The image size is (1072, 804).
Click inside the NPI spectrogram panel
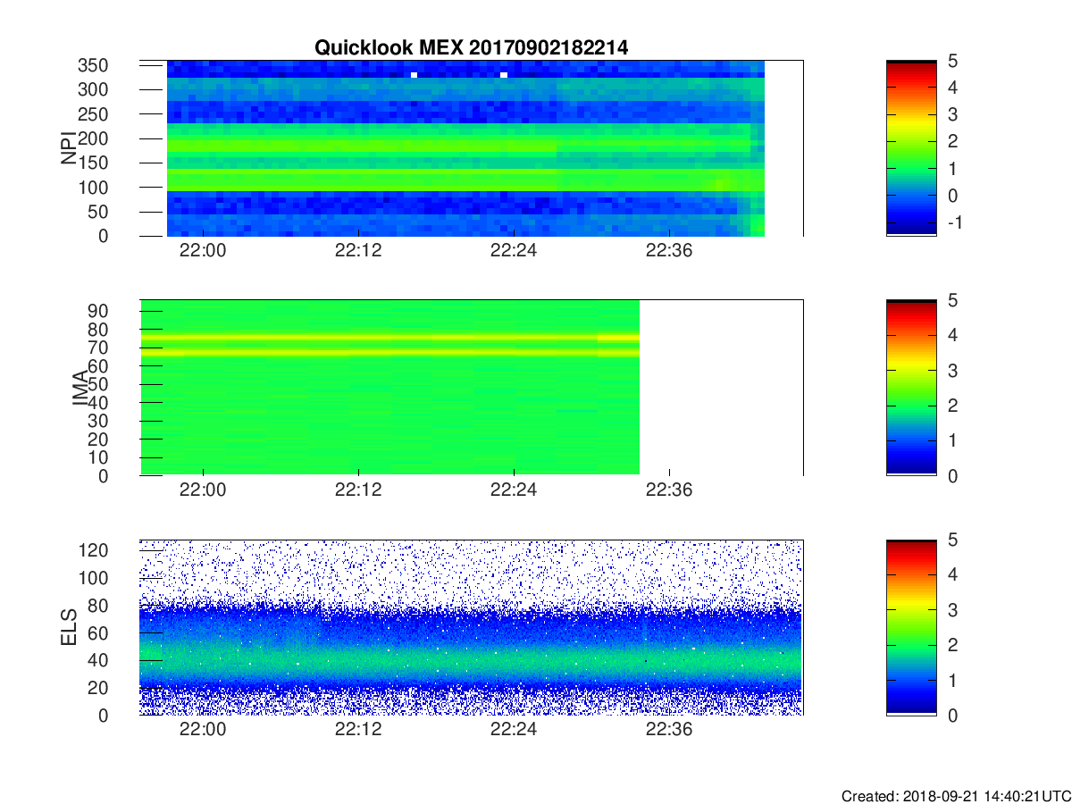click(471, 148)
